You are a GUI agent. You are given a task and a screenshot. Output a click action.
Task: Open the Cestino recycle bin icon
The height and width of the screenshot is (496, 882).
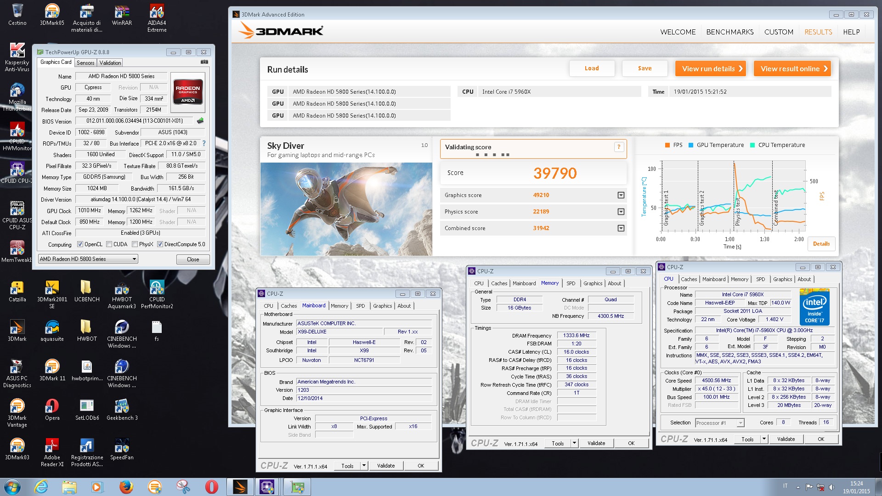[17, 14]
